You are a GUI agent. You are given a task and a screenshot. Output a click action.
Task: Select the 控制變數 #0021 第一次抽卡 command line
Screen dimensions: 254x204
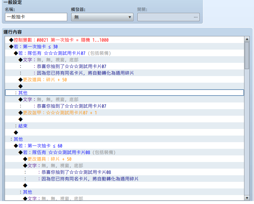(x=125, y=40)
